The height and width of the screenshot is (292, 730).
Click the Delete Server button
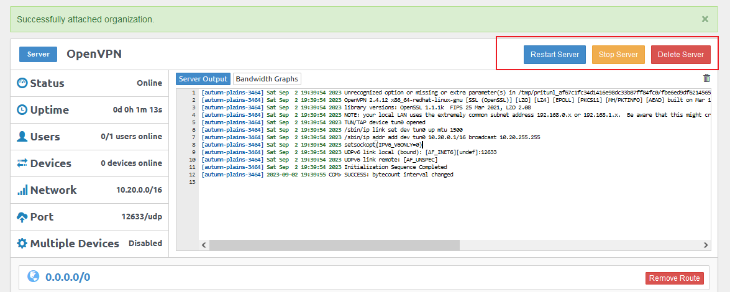tap(681, 55)
